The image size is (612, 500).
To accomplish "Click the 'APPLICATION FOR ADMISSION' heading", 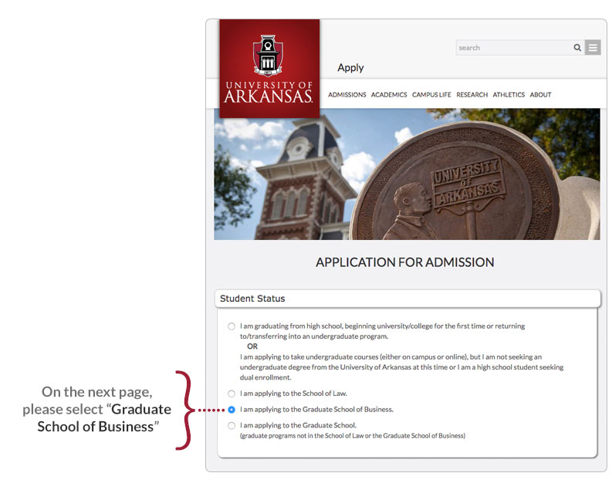I will click(404, 262).
